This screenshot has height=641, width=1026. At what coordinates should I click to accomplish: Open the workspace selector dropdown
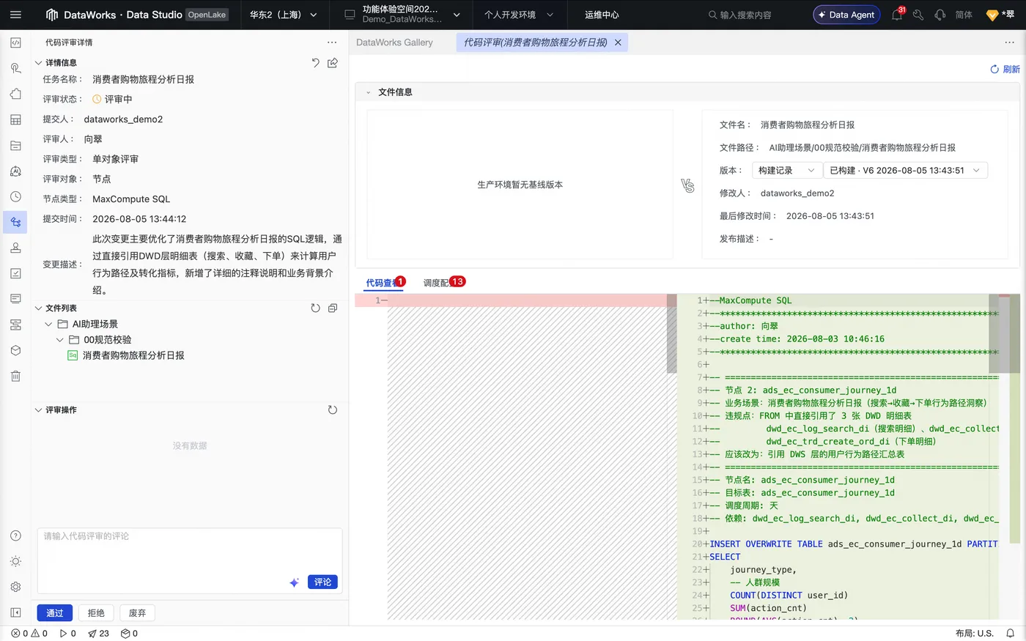click(x=402, y=15)
